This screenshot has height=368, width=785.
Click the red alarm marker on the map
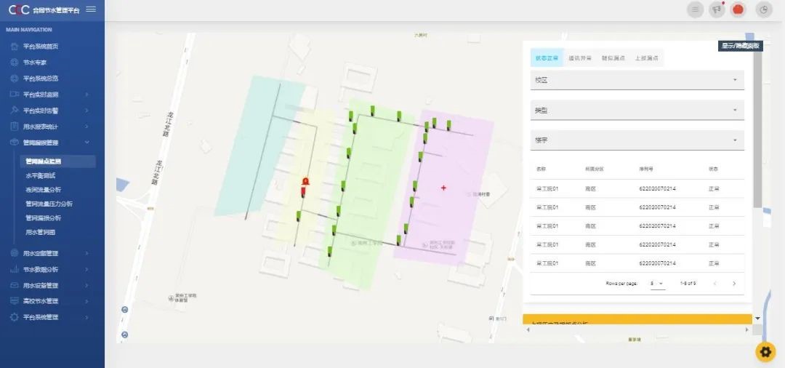click(x=305, y=182)
